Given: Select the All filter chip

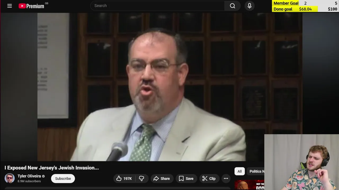Looking at the screenshot, I should coord(239,171).
